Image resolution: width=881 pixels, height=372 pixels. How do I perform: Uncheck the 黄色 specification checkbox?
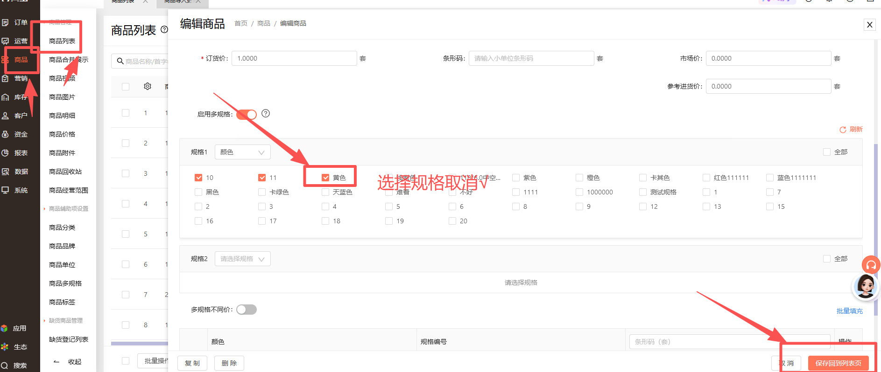tap(325, 178)
